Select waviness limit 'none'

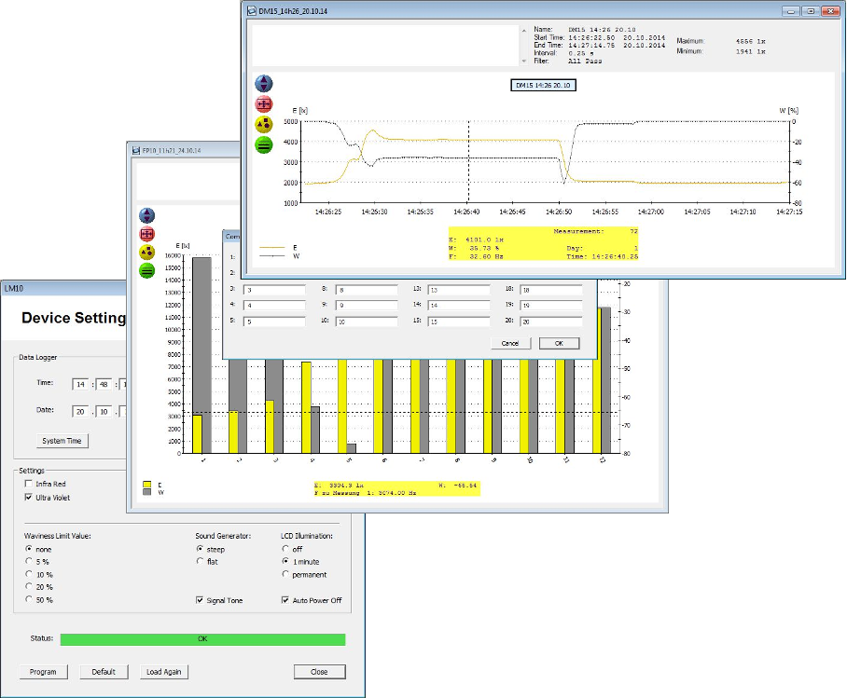click(x=29, y=549)
